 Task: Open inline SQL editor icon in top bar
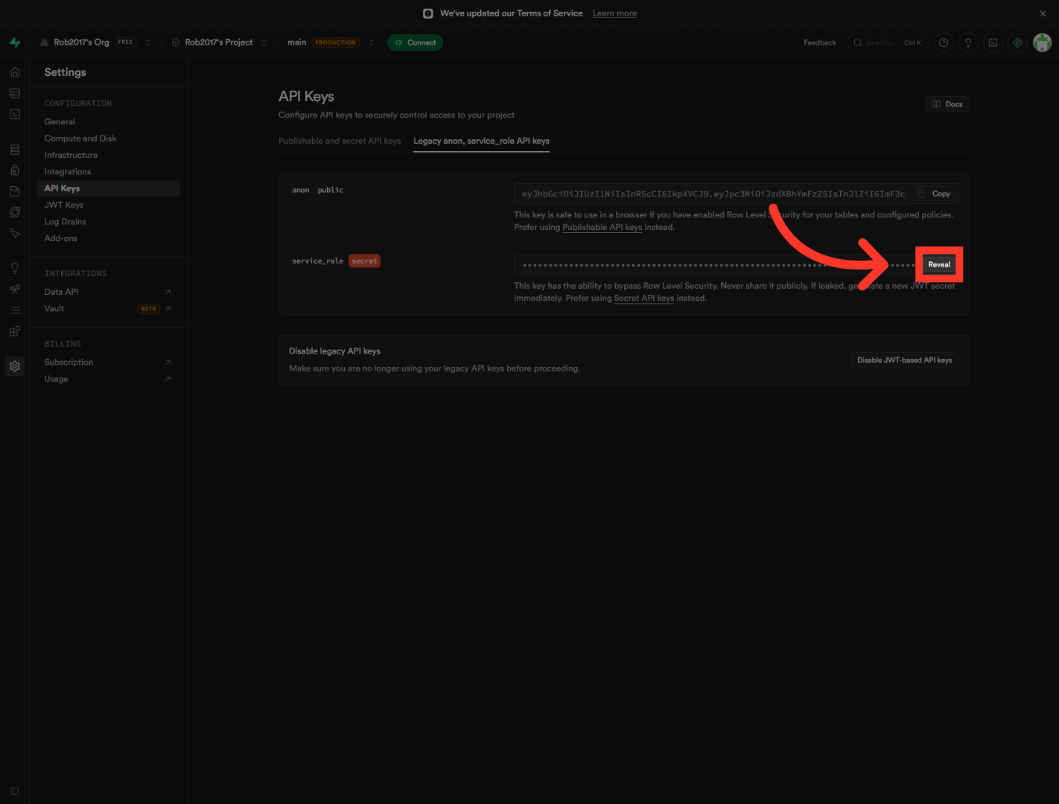993,42
